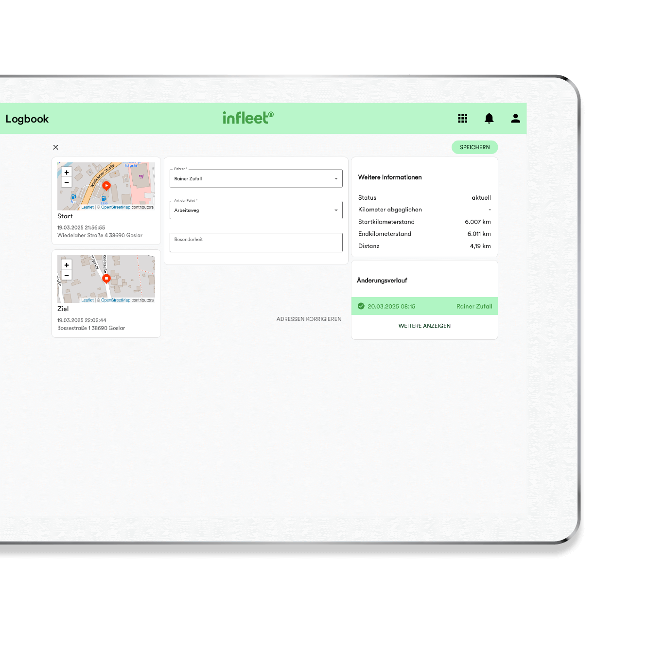Open the Art der Fahrt dropdown

coord(256,210)
